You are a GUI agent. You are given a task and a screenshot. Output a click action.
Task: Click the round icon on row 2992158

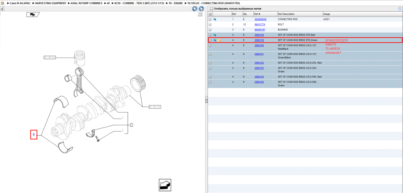point(210,35)
